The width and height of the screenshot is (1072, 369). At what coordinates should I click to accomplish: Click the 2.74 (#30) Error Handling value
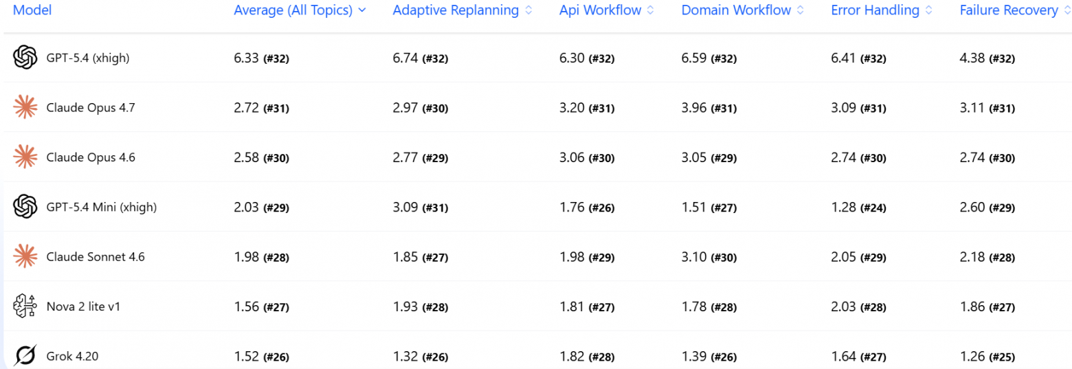(x=858, y=157)
